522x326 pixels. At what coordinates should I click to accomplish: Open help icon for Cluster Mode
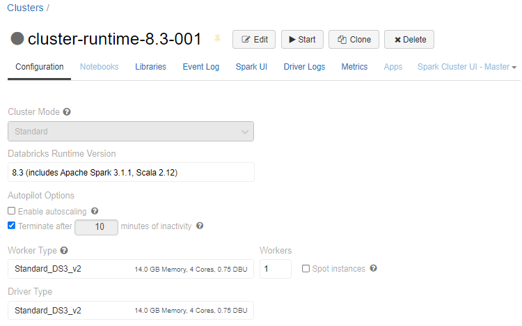(x=67, y=111)
